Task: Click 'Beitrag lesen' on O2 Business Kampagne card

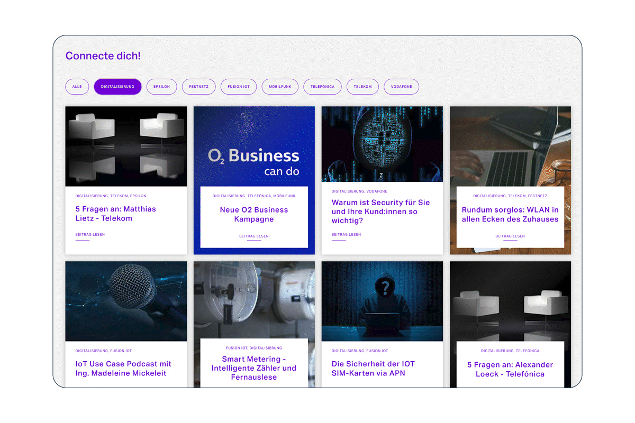Action: click(254, 236)
